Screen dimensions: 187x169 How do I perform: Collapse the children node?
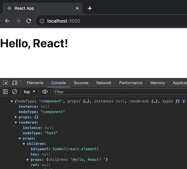[x=24, y=144]
